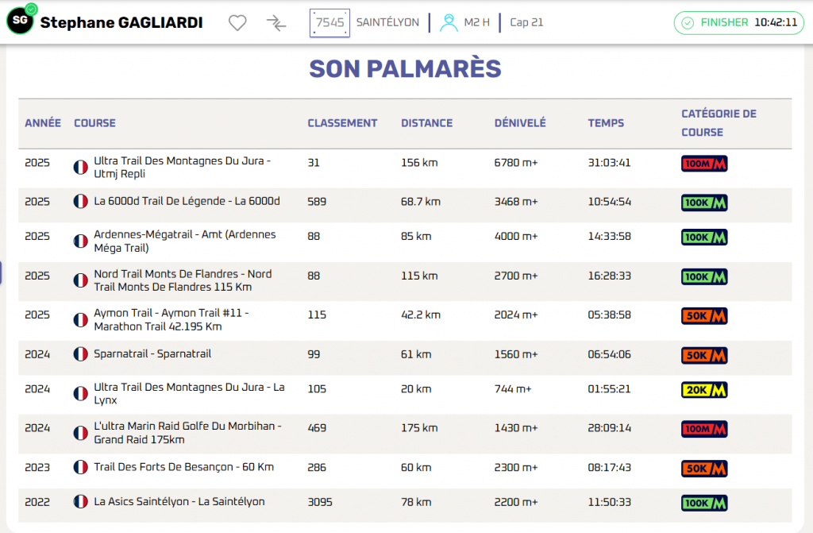Click the 50K badge for Aymon Trail
813x533 pixels.
[704, 316]
